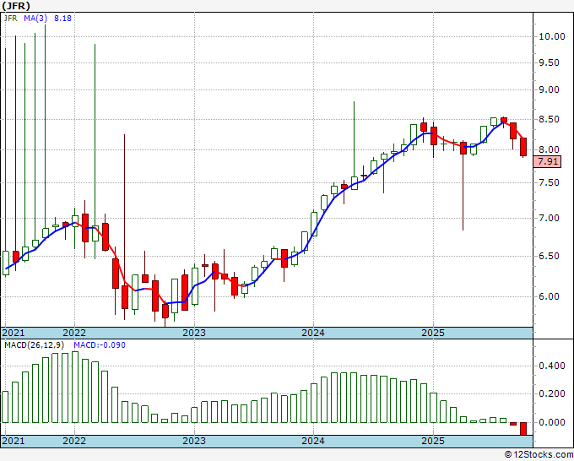This screenshot has width=574, height=461.
Task: Click 2023 on the price chart timeline
Action: pyautogui.click(x=194, y=333)
